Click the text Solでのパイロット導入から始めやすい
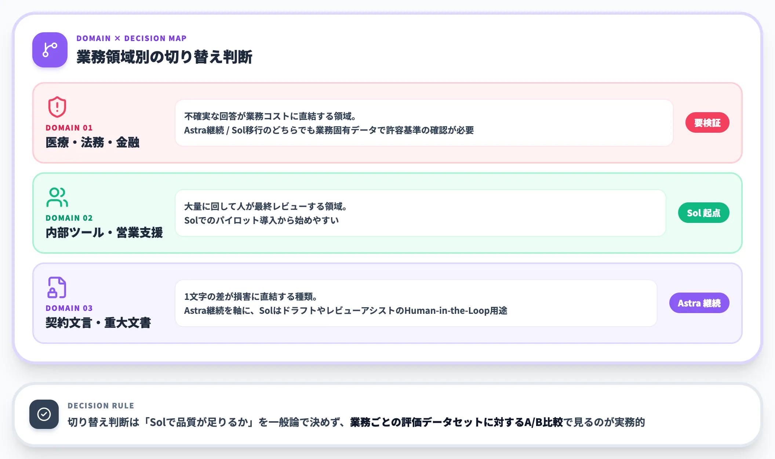Screen dimensions: 775x459 coord(261,220)
